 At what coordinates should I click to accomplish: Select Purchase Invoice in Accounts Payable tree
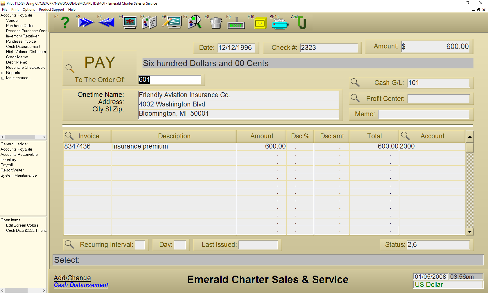[x=21, y=41]
